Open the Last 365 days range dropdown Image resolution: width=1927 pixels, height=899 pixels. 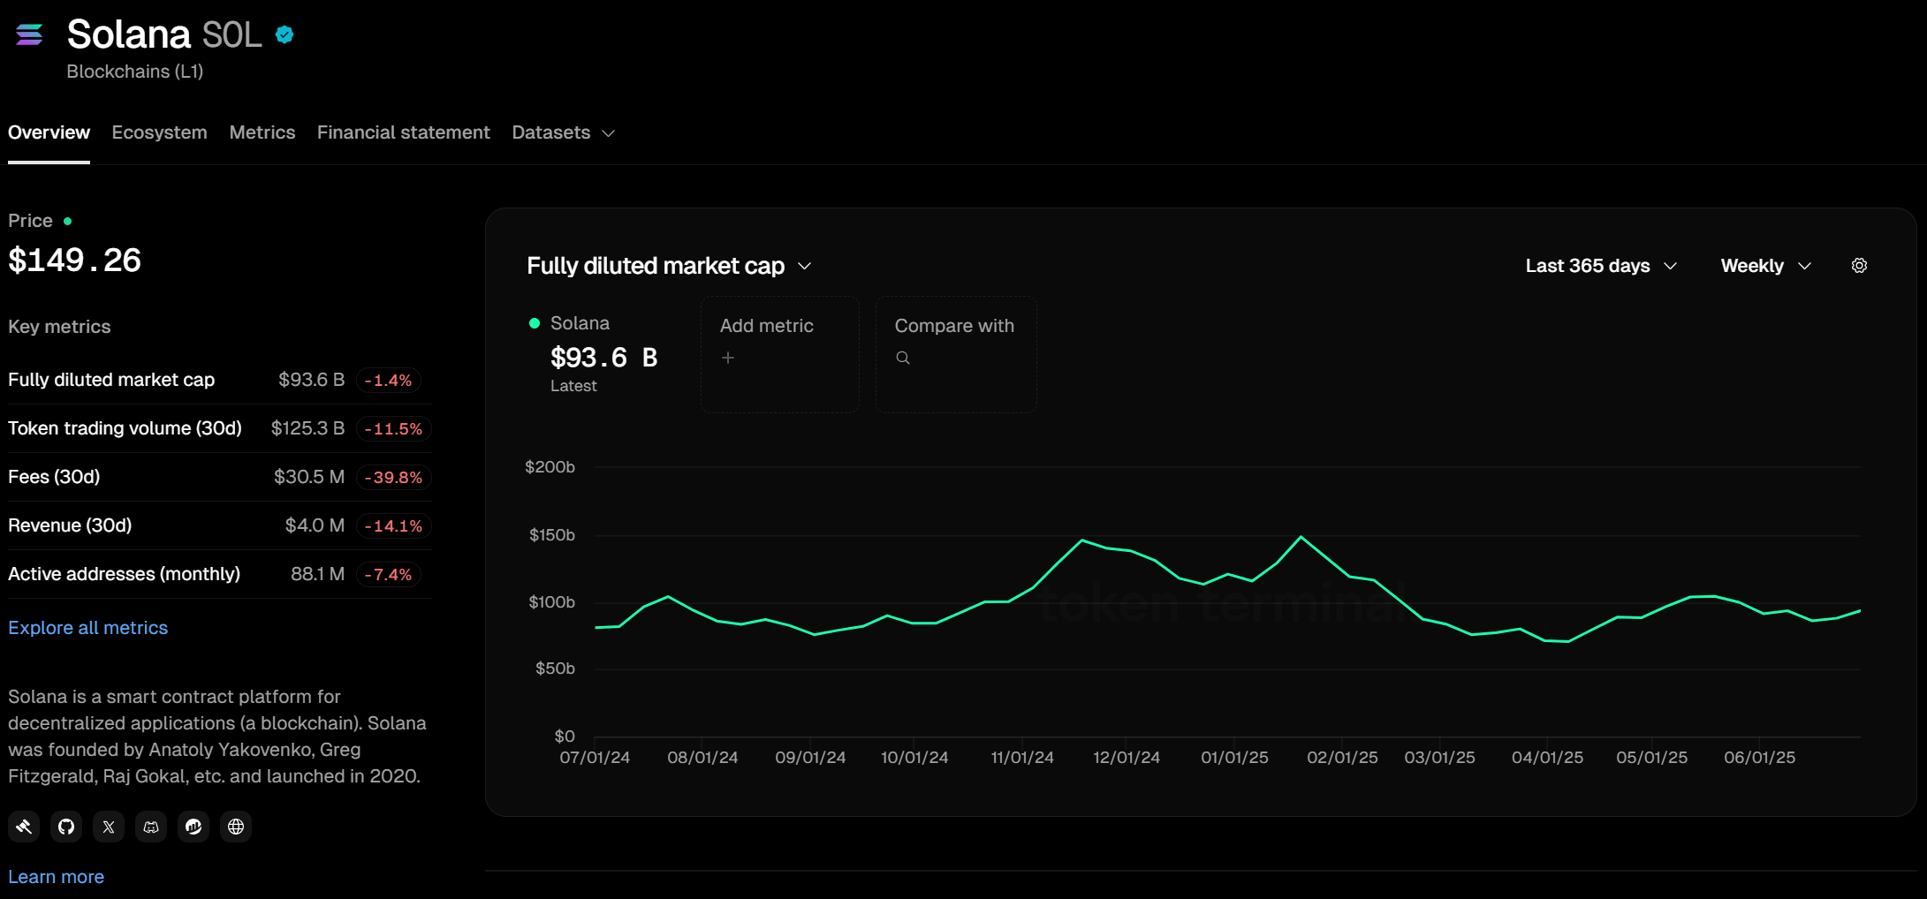pos(1601,266)
